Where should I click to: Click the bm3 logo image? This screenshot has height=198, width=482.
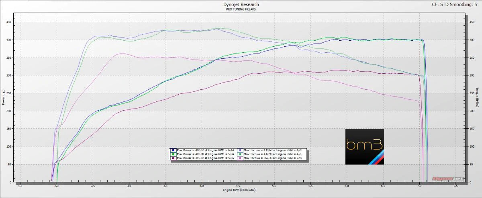(364, 146)
